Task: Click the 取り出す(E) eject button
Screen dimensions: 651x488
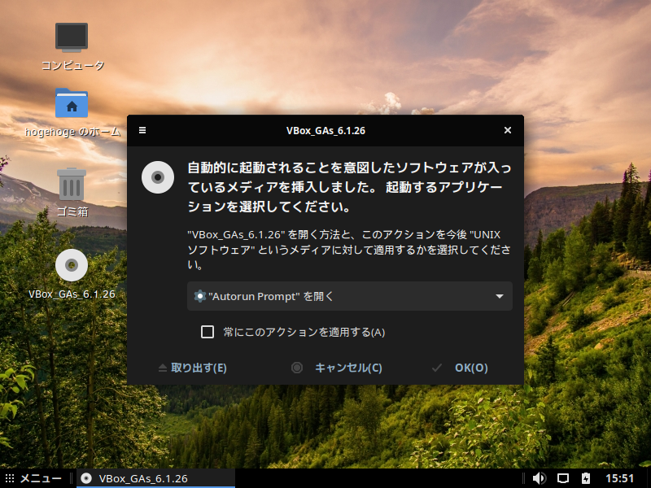Action: pyautogui.click(x=193, y=368)
